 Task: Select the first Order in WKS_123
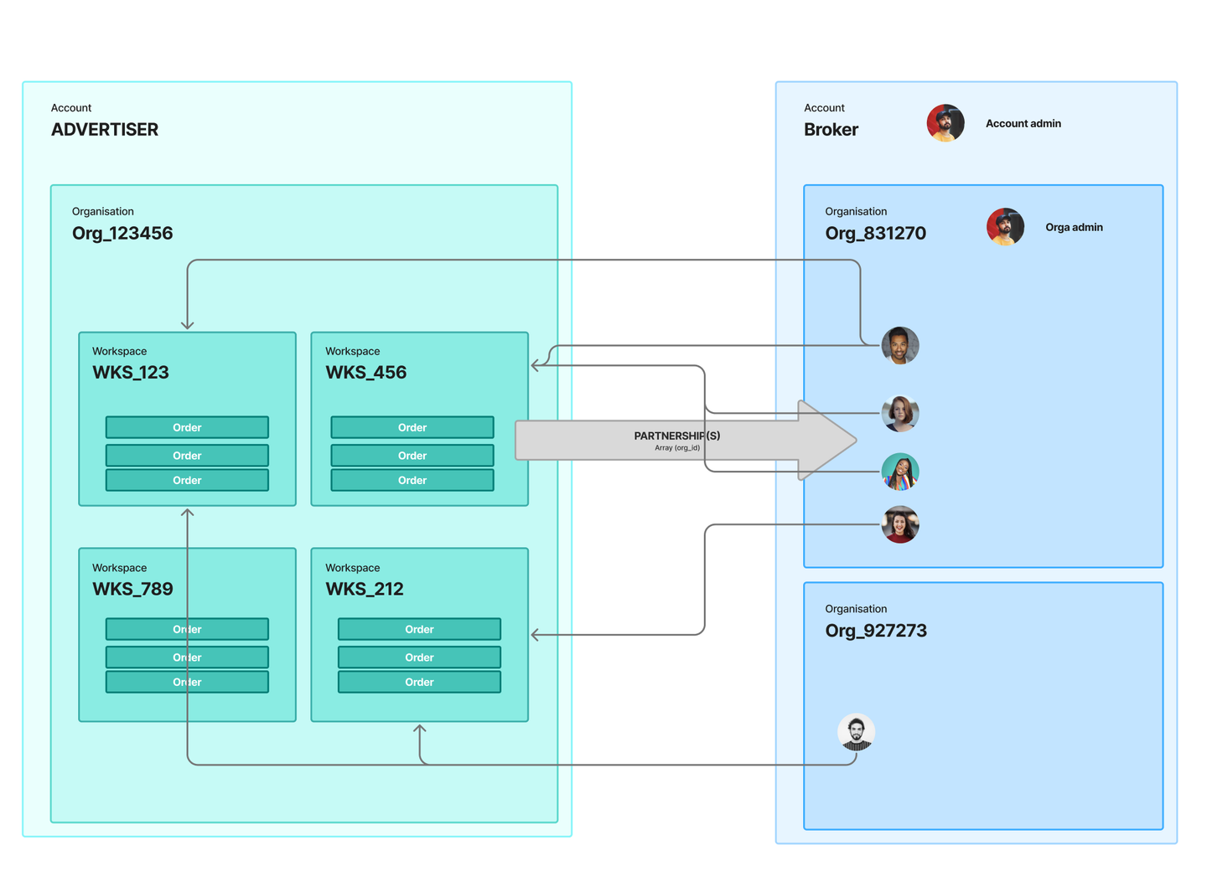(x=187, y=427)
